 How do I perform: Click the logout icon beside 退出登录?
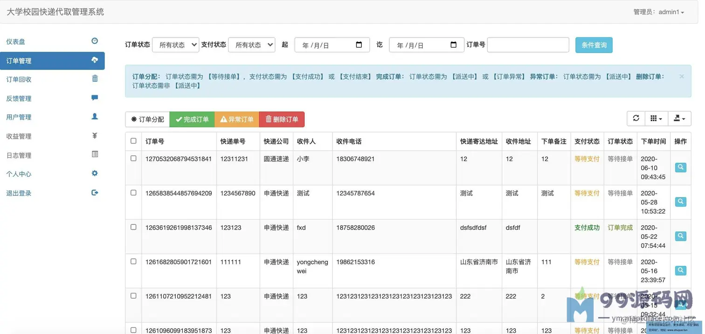[x=95, y=193]
